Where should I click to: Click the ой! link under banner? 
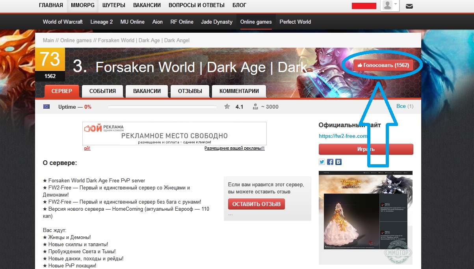point(87,148)
